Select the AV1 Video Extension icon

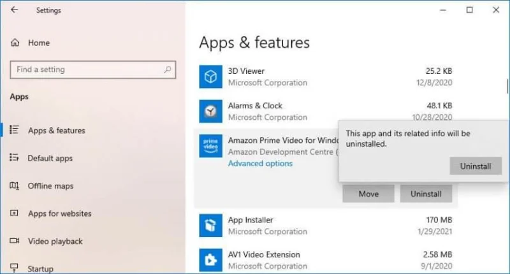pos(211,260)
